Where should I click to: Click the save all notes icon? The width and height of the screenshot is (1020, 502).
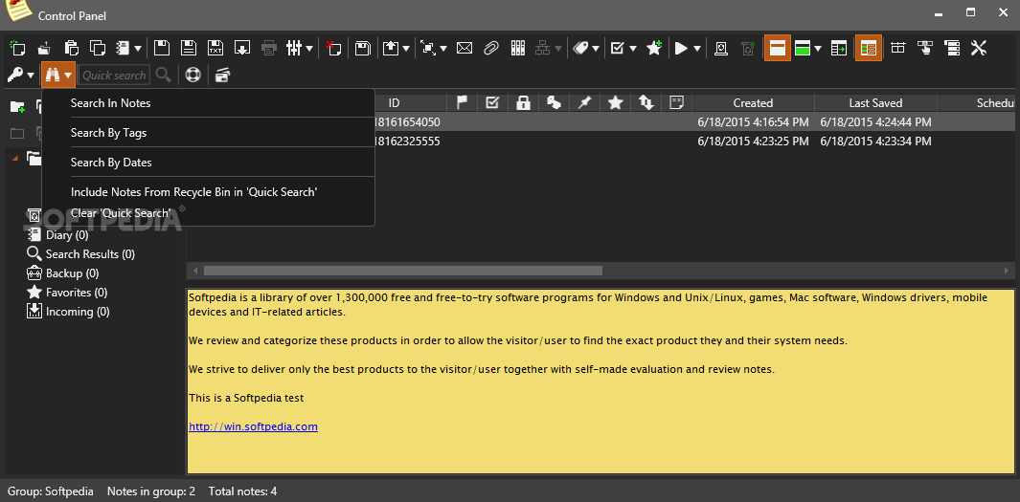362,48
